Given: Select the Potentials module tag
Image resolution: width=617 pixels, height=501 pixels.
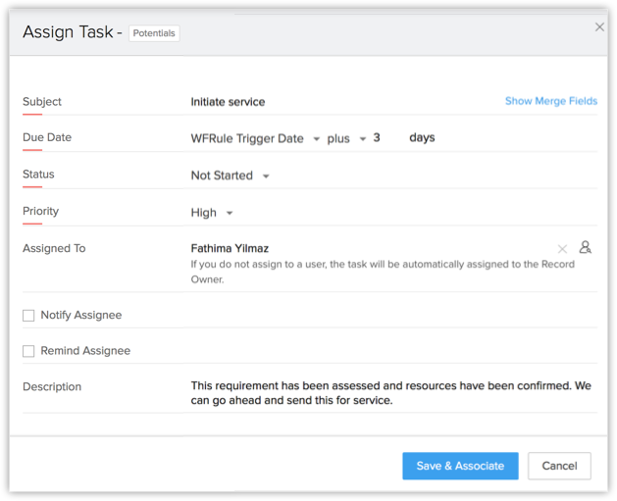Looking at the screenshot, I should point(154,33).
